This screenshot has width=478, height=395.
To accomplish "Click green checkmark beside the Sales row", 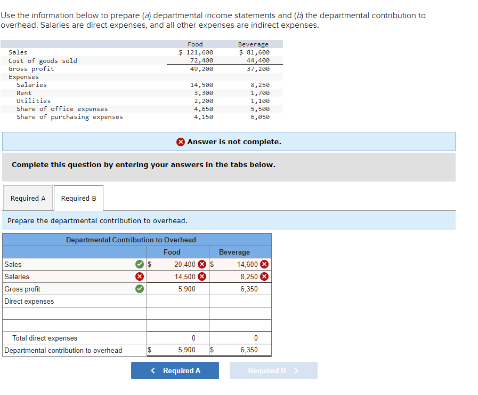I will [x=140, y=264].
